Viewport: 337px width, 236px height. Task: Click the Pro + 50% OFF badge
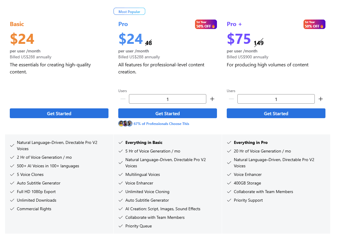[x=314, y=24]
